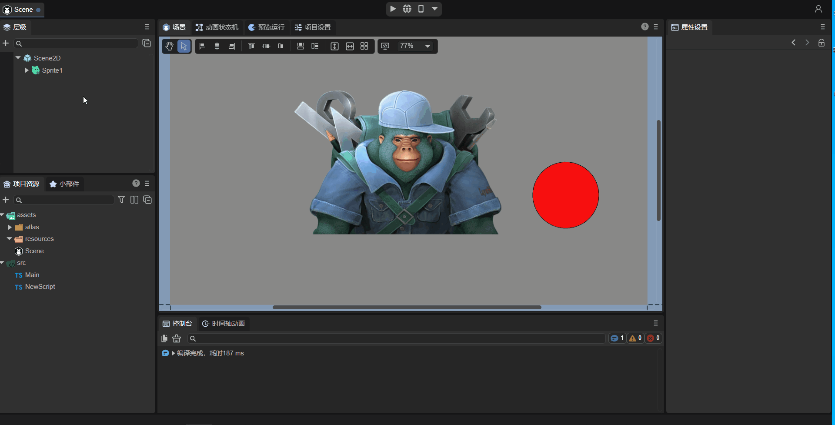The width and height of the screenshot is (835, 425).
Task: Toggle info message filter in console
Action: click(617, 338)
